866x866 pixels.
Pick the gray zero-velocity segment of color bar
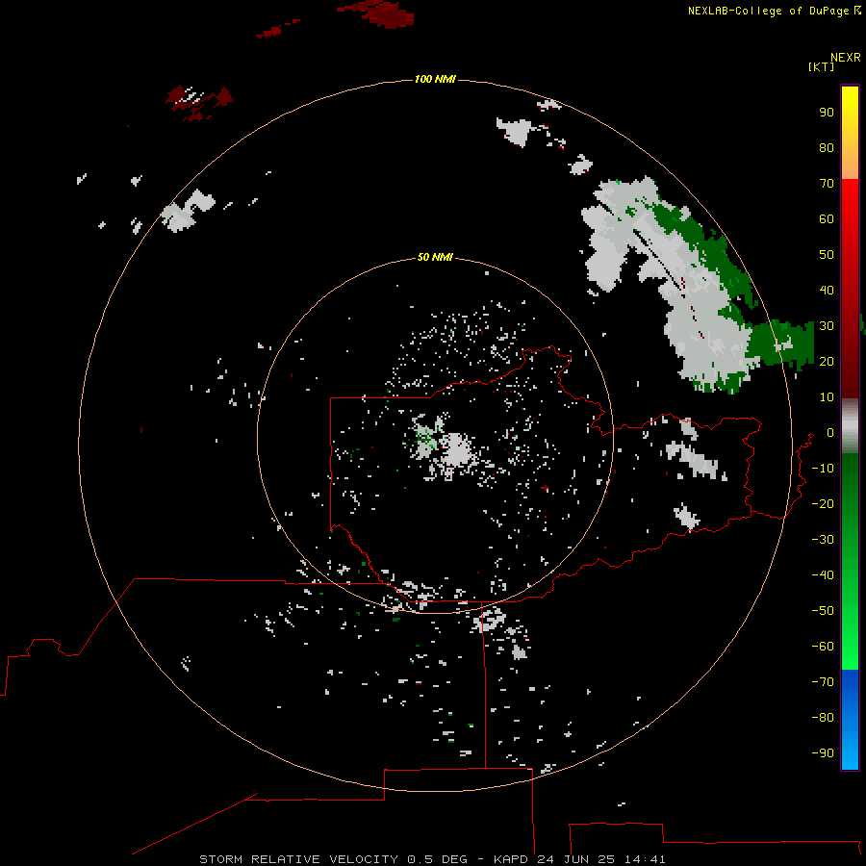pos(850,426)
